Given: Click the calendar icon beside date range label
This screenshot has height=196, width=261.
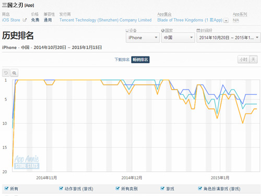Looking at the screenshot, I should (x=198, y=30).
